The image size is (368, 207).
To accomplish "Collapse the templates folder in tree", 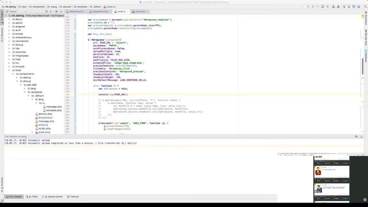I will coord(25,92).
